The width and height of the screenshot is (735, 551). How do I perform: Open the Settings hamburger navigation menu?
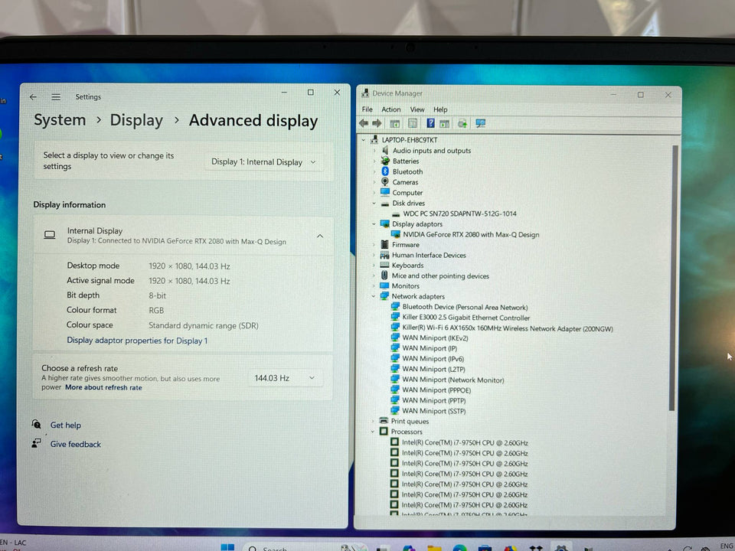56,97
